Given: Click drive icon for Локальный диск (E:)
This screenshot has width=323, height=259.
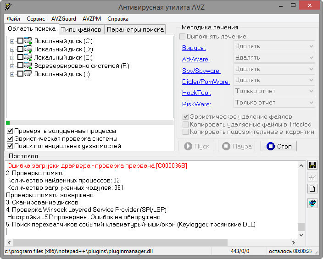Looking at the screenshot, I should (28, 57).
